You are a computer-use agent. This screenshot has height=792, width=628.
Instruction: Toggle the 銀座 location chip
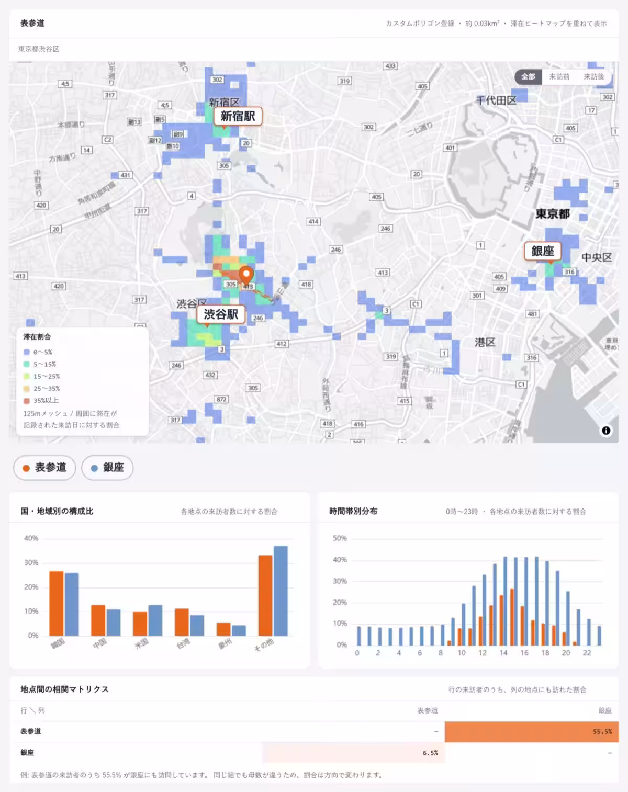click(x=107, y=468)
